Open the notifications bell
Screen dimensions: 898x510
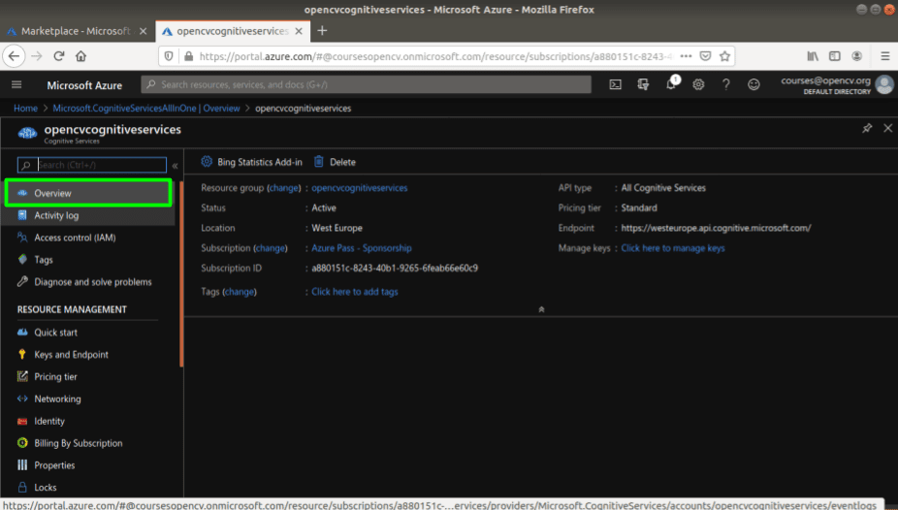[x=671, y=84]
